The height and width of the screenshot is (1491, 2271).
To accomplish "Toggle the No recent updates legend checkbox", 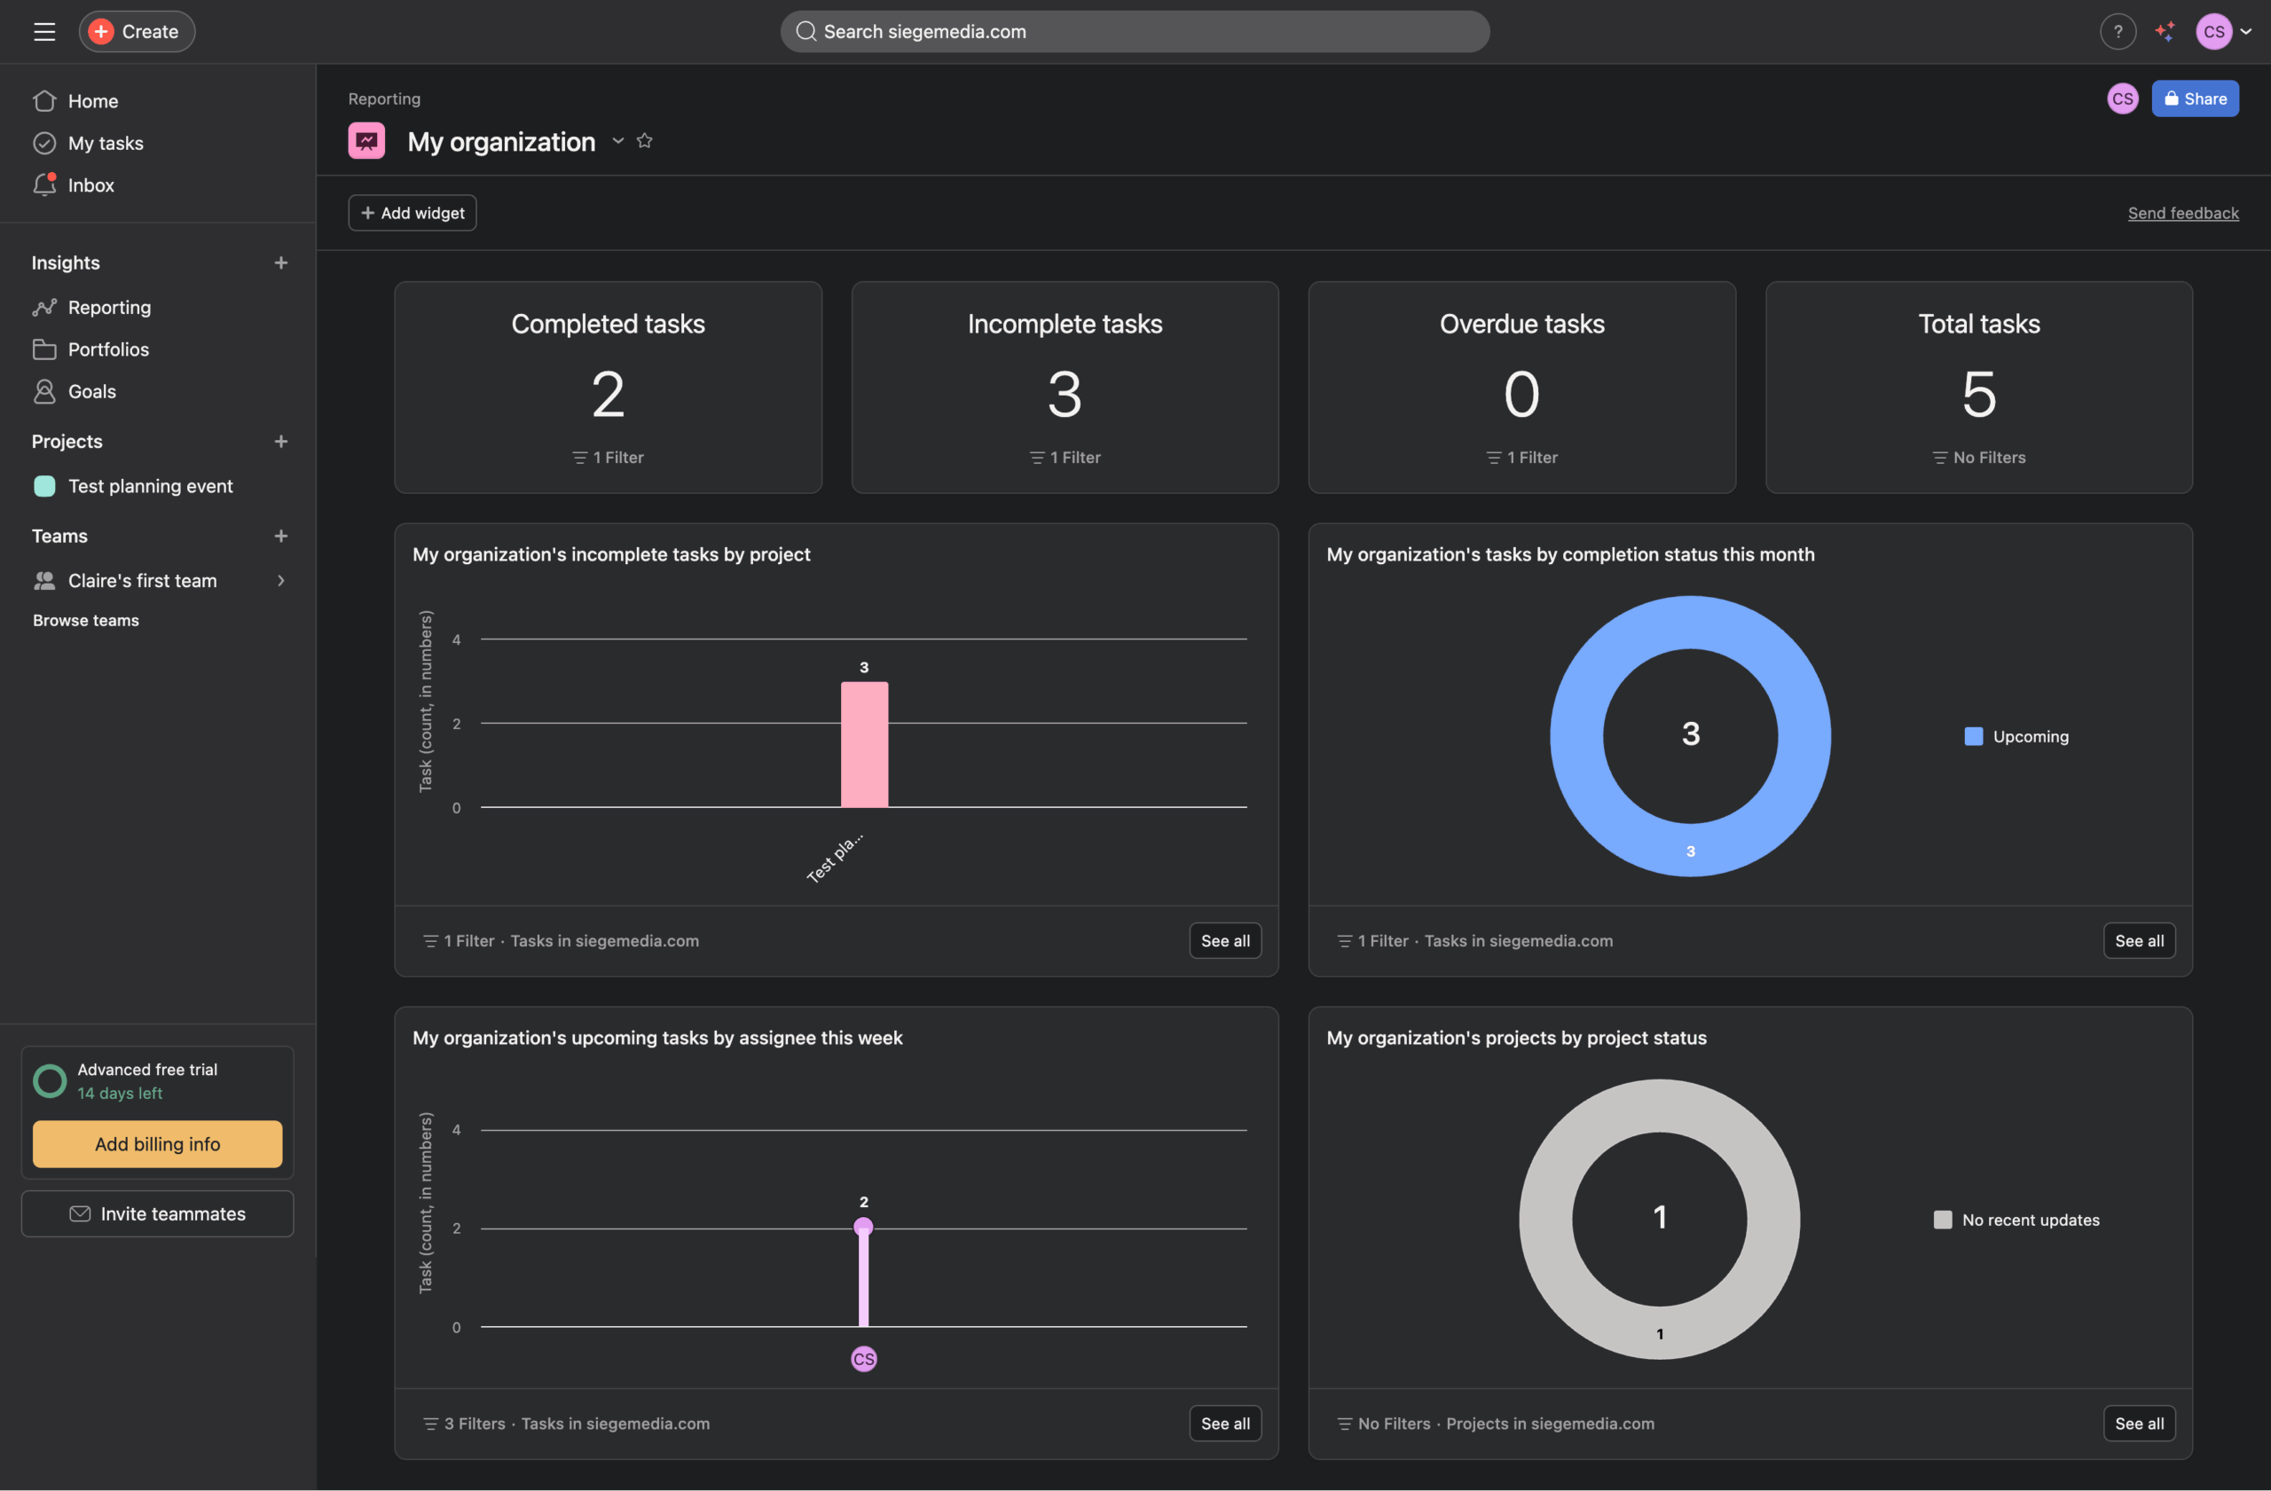I will click(x=1944, y=1219).
